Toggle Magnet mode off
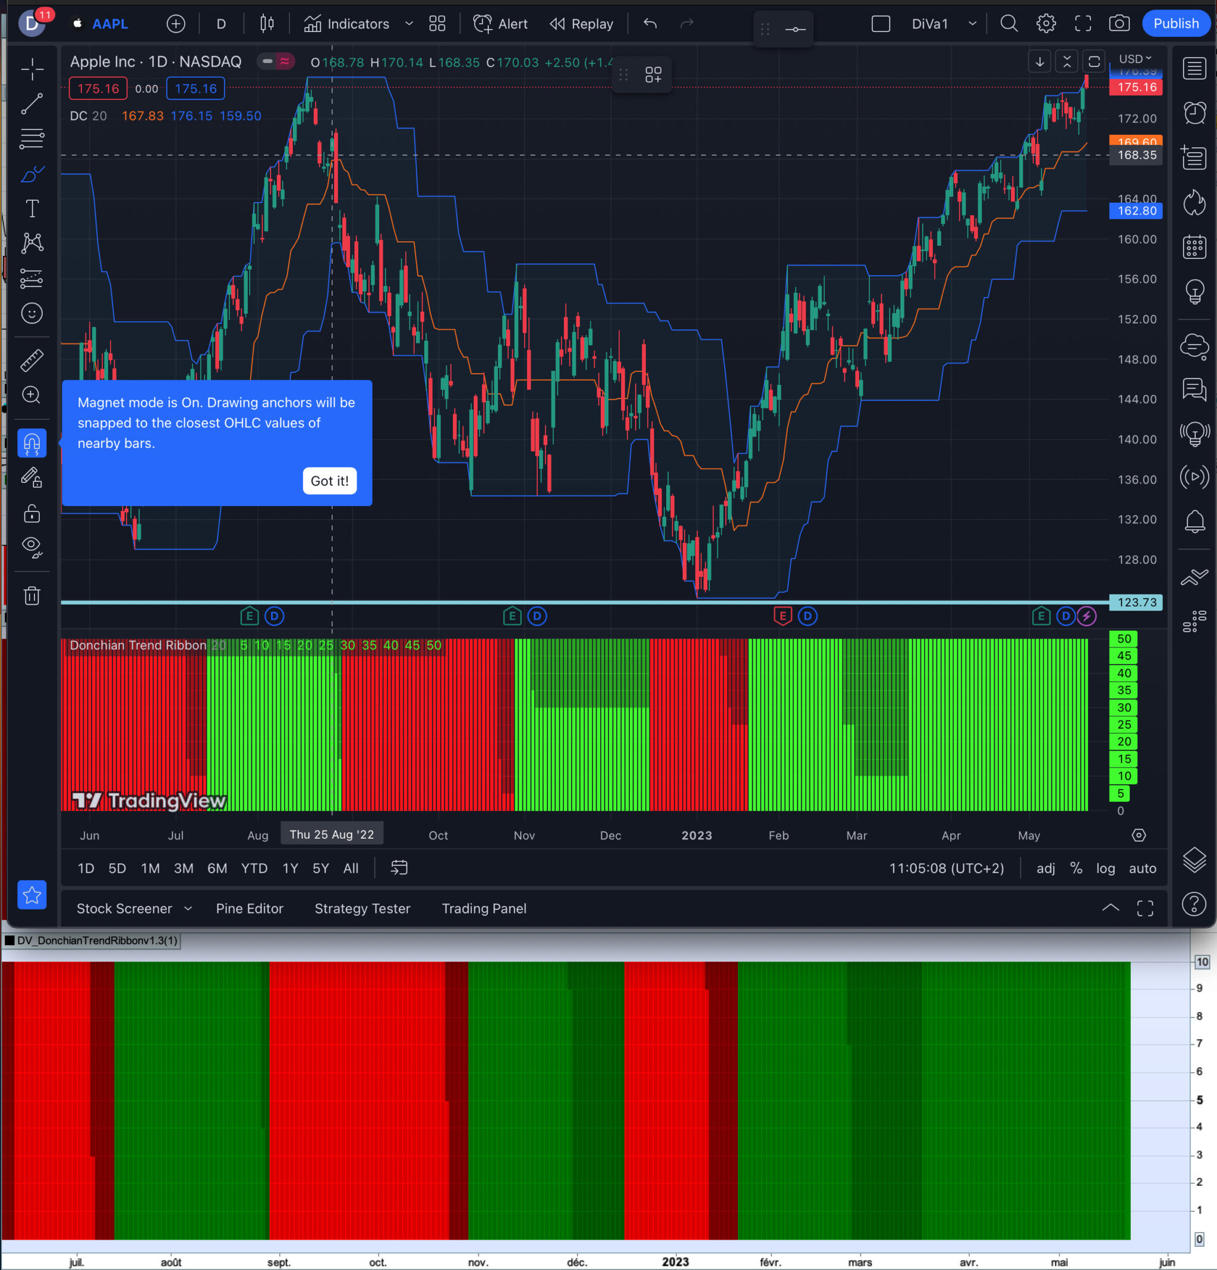This screenshot has width=1217, height=1270. (x=31, y=443)
